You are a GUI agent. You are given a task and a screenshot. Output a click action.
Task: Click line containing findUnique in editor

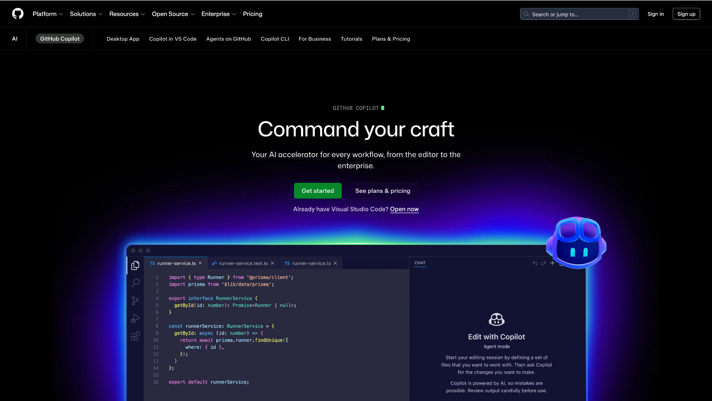pos(234,340)
